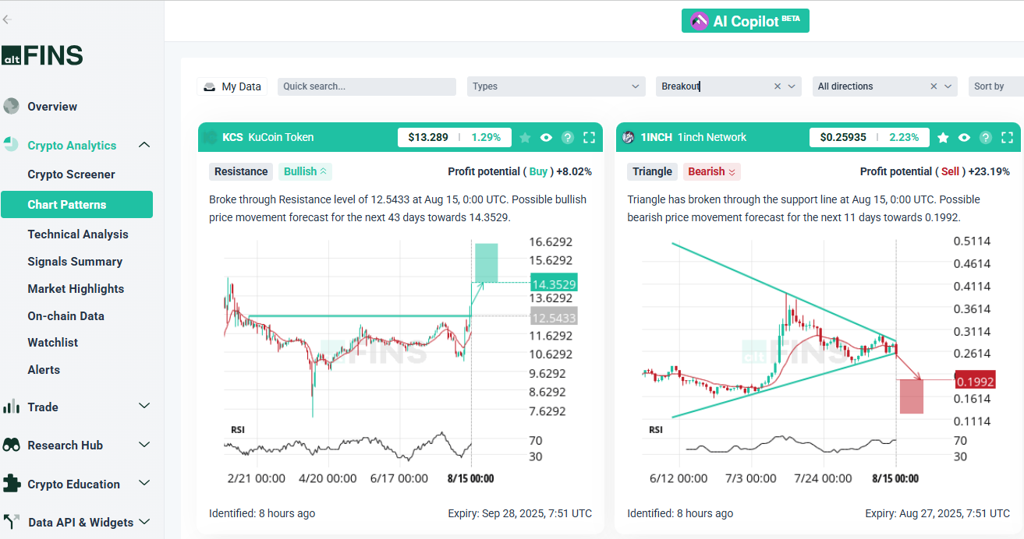Open help icon on 1INCH card
Screen dimensions: 1024x539
(986, 138)
